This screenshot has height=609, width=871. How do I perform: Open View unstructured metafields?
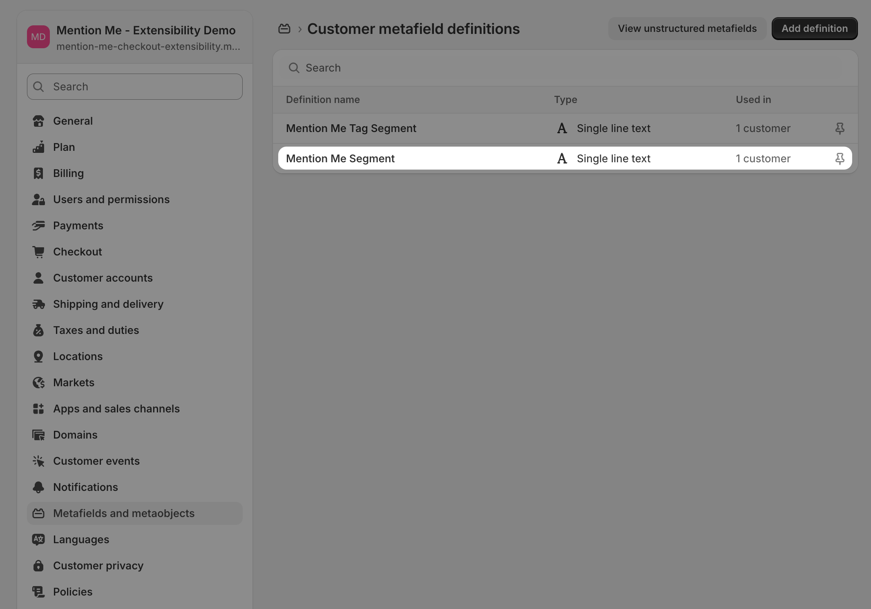687,29
